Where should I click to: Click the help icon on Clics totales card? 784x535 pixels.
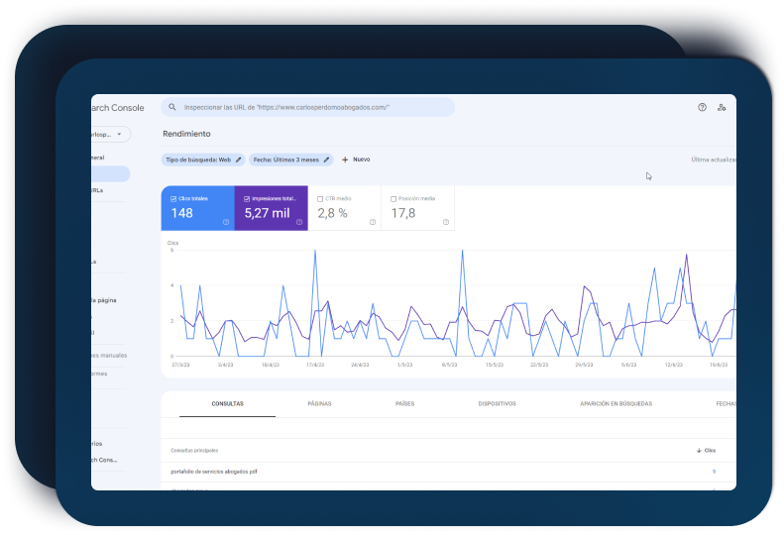pos(226,222)
